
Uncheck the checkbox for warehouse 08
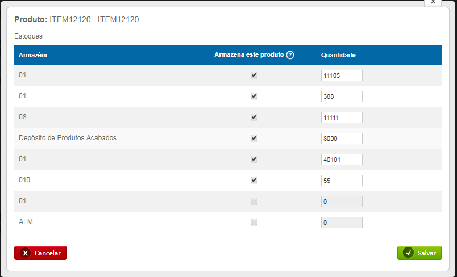coord(254,117)
